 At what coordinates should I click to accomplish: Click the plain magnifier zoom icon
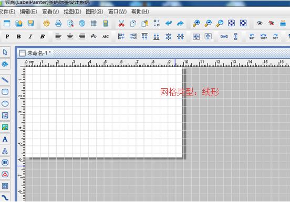coord(220,23)
